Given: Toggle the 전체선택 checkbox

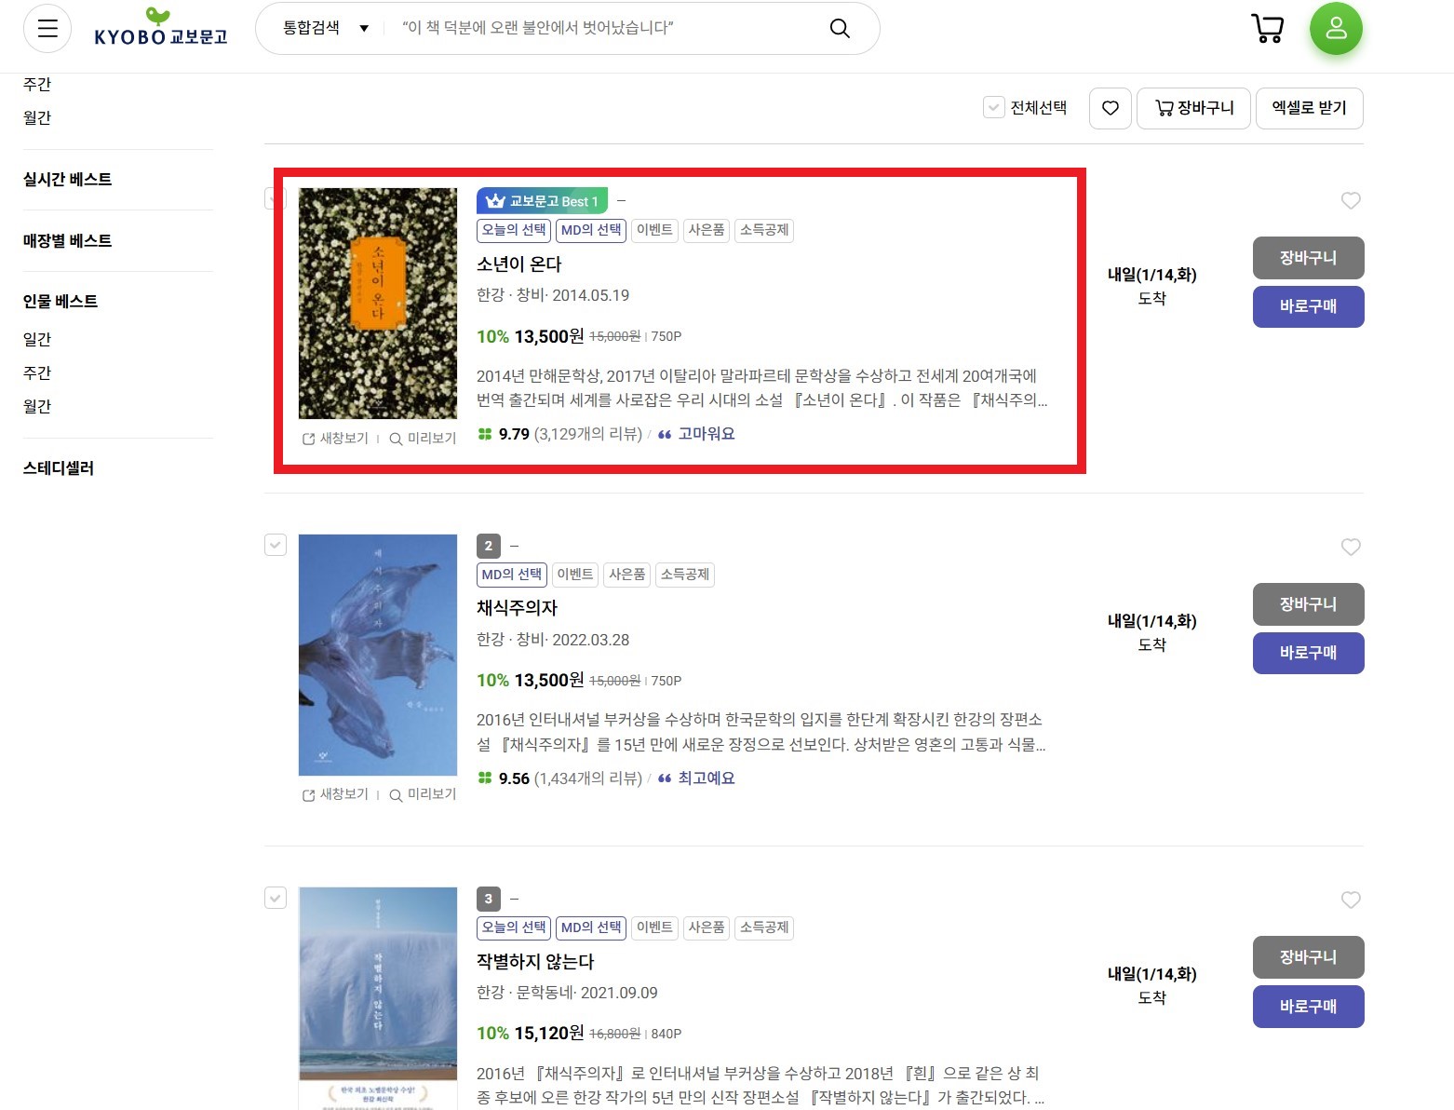Looking at the screenshot, I should [x=993, y=107].
